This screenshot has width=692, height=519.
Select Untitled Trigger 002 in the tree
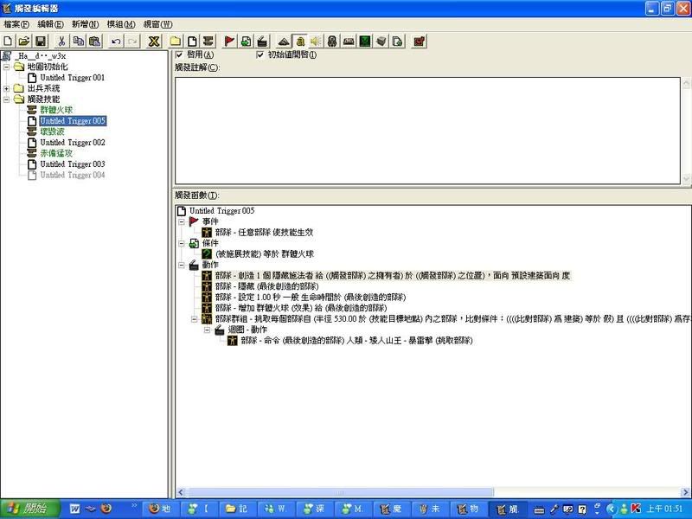coord(72,143)
